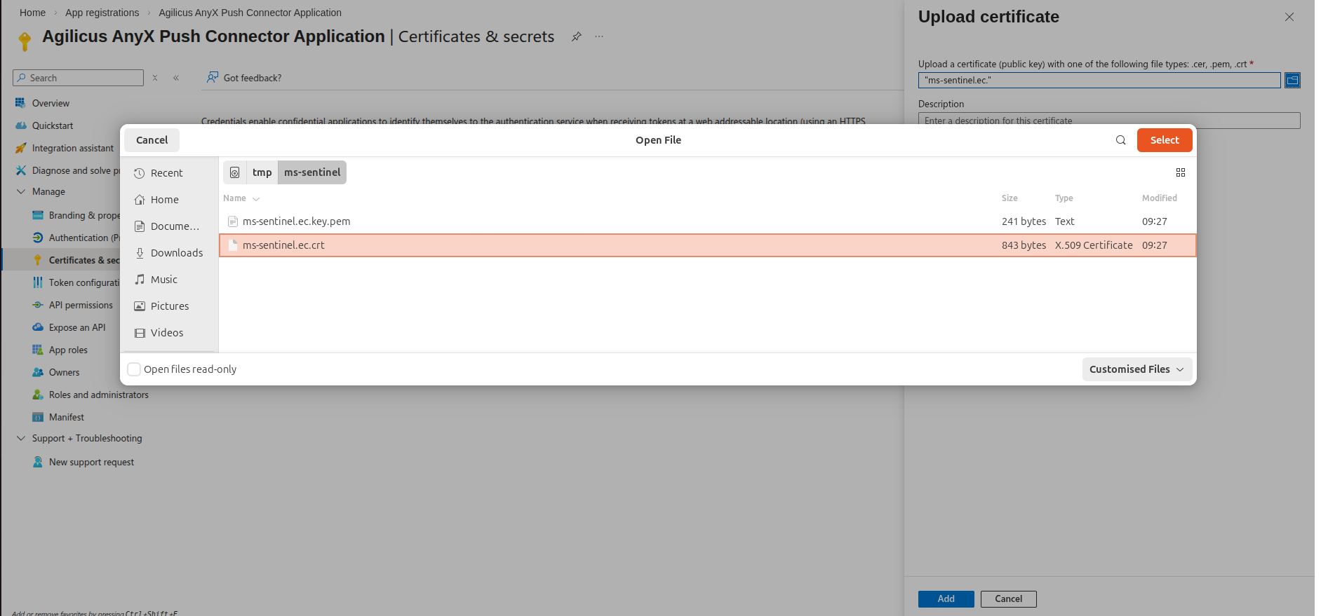Enable Open files read-only checkbox
Image resolution: width=1321 pixels, height=616 pixels.
[134, 369]
